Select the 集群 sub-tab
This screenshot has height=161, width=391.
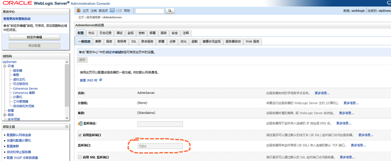pos(98,41)
